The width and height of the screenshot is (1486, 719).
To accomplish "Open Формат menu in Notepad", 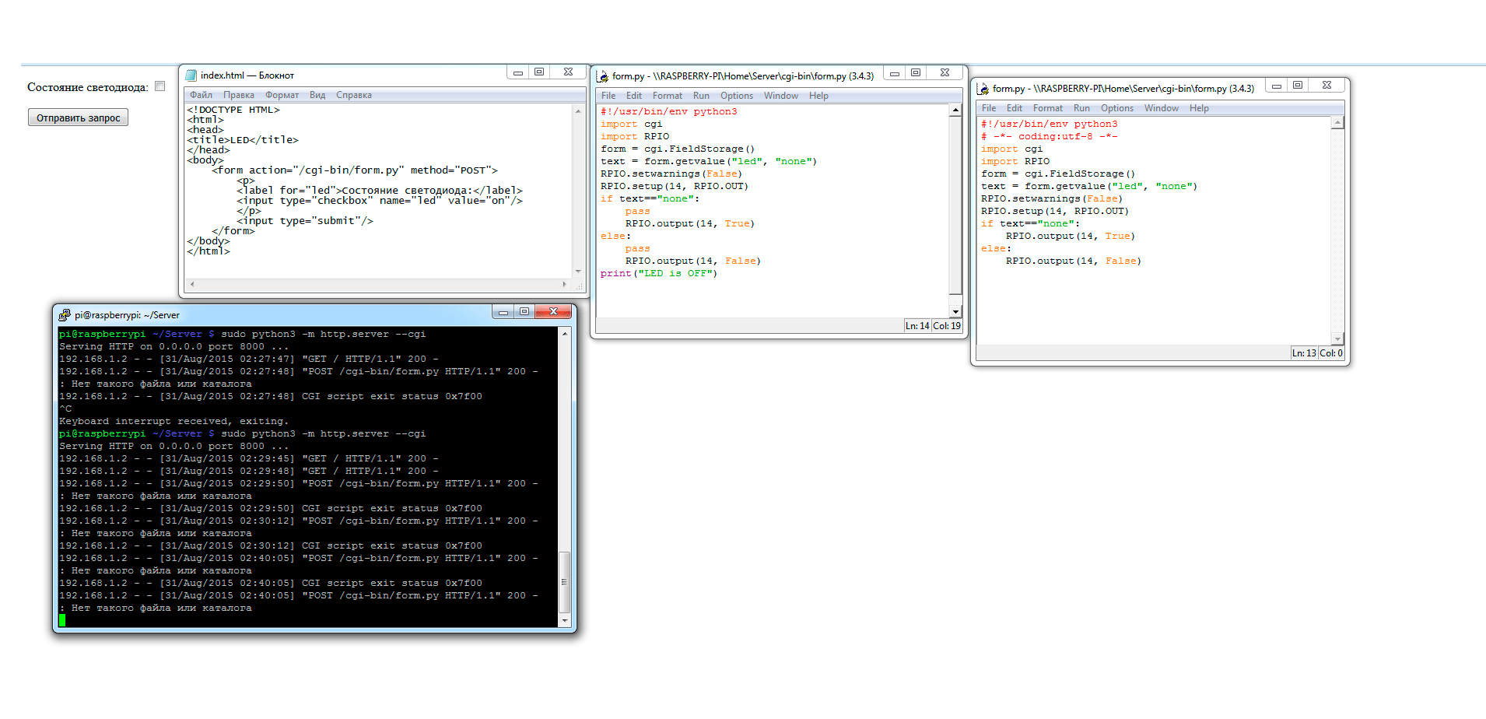I will pyautogui.click(x=282, y=95).
